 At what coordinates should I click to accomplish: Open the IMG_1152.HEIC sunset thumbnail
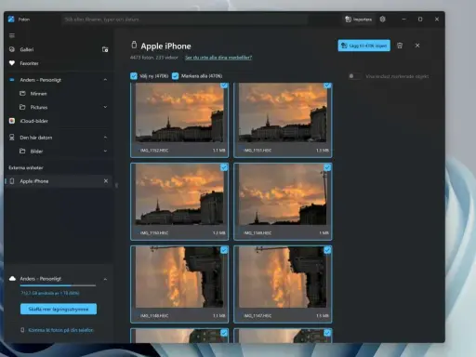pos(179,113)
